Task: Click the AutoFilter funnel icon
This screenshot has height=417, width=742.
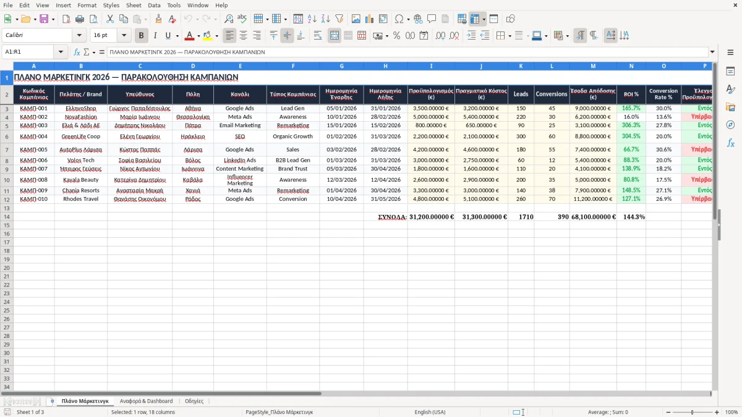Action: [x=339, y=19]
